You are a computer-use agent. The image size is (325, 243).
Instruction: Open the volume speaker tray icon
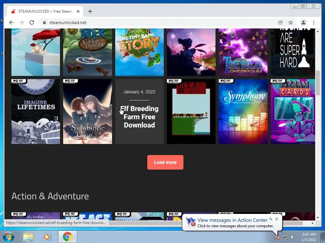[293, 237]
